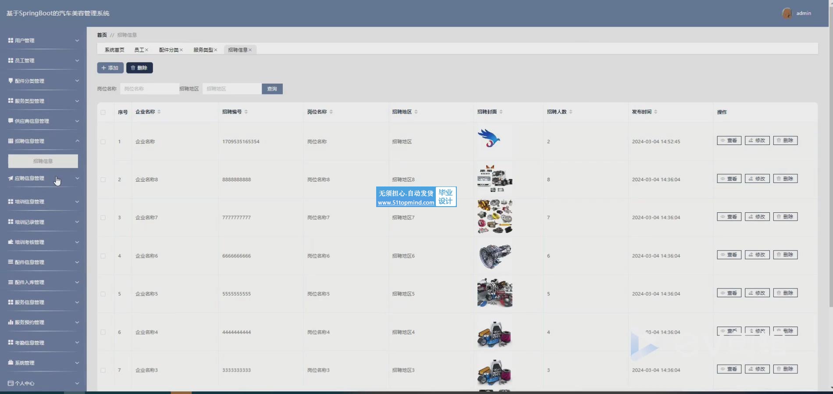Viewport: 833px width, 394px height.
Task: Expand the 培训记录管理 menu chevron
Action: click(77, 222)
